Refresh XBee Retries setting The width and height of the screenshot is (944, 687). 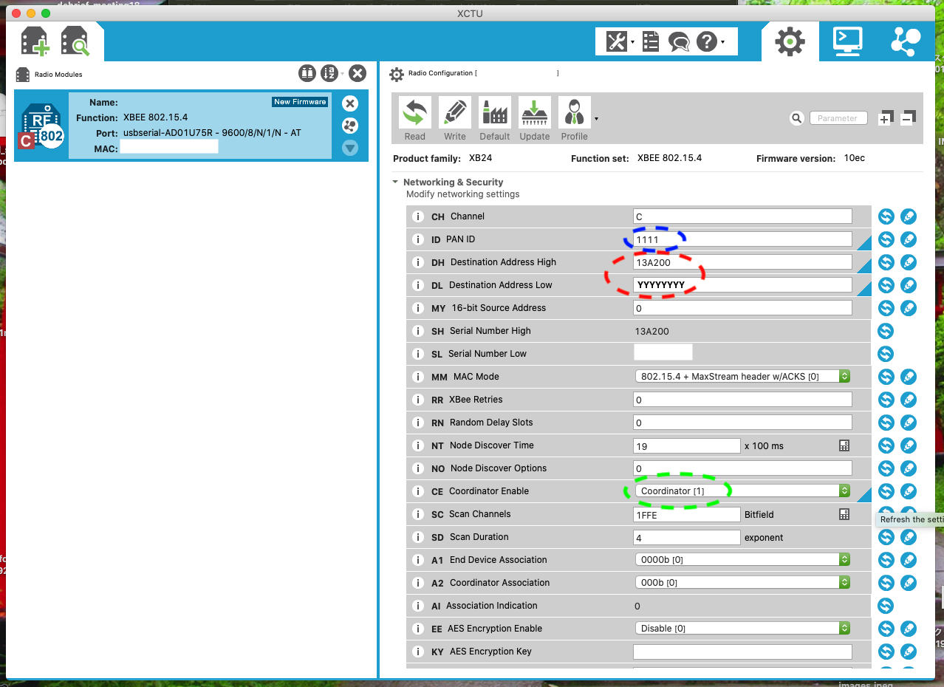[x=886, y=400]
